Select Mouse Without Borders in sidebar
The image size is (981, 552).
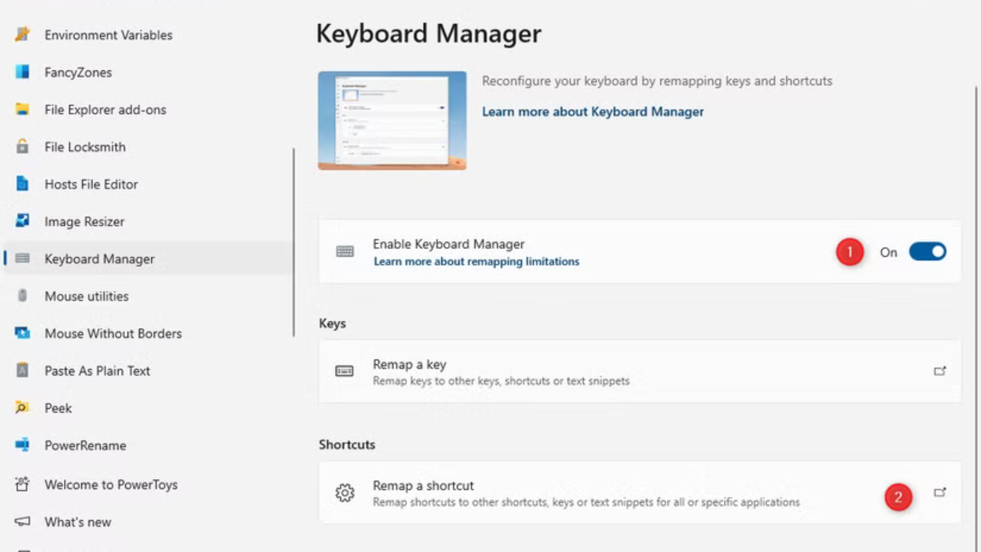113,333
